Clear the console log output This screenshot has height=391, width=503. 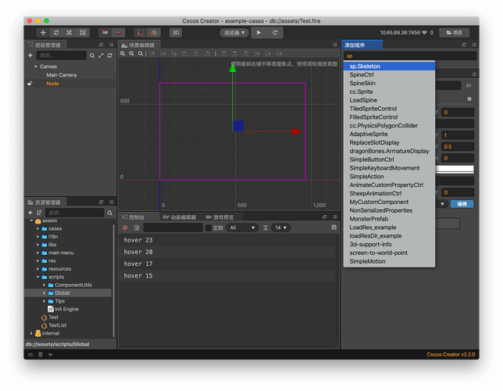(x=125, y=228)
